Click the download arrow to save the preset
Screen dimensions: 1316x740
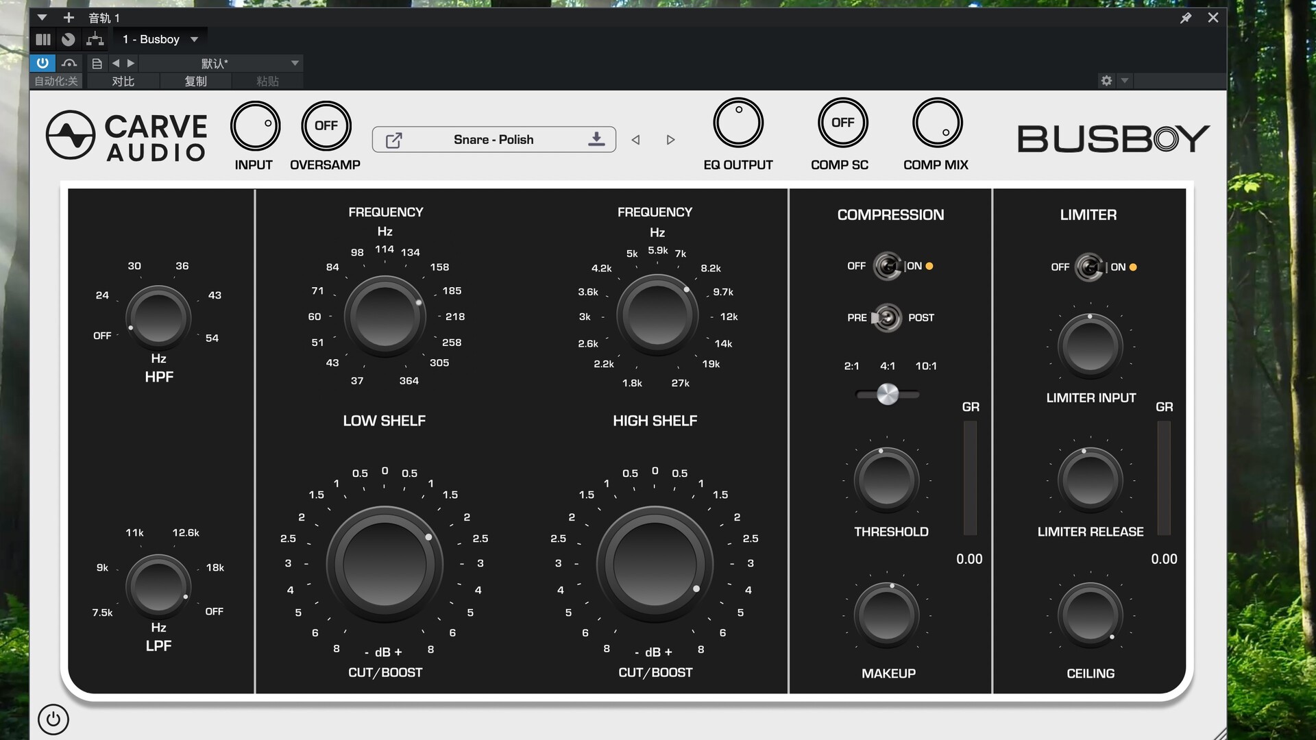tap(596, 139)
